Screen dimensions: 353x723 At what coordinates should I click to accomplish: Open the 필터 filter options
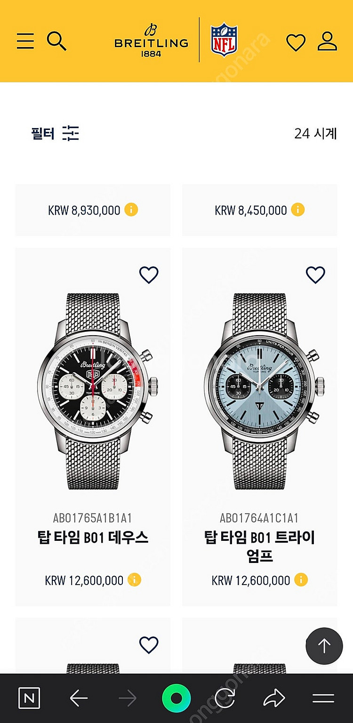[x=55, y=134]
